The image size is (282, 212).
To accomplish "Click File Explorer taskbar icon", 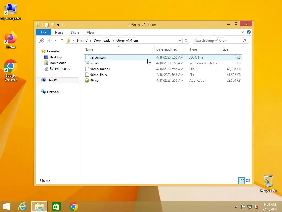I will pos(39,206).
